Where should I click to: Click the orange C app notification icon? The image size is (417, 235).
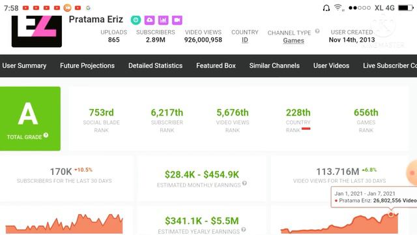[x=67, y=8]
